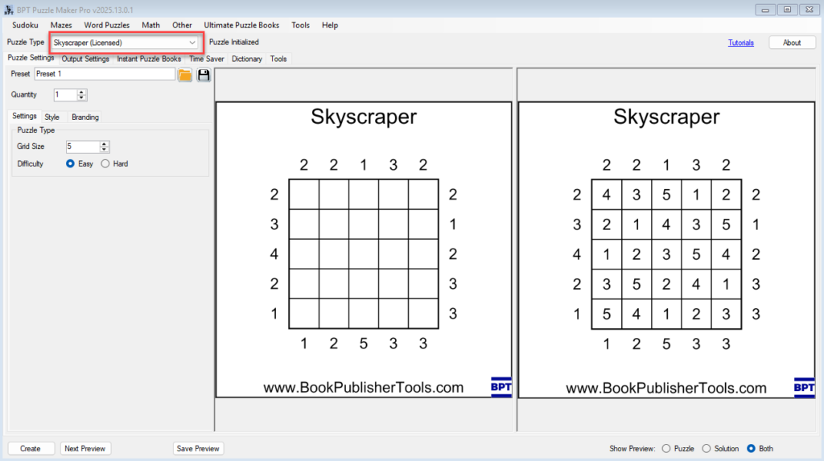
Task: Open the Sudoku menu
Action: point(25,25)
